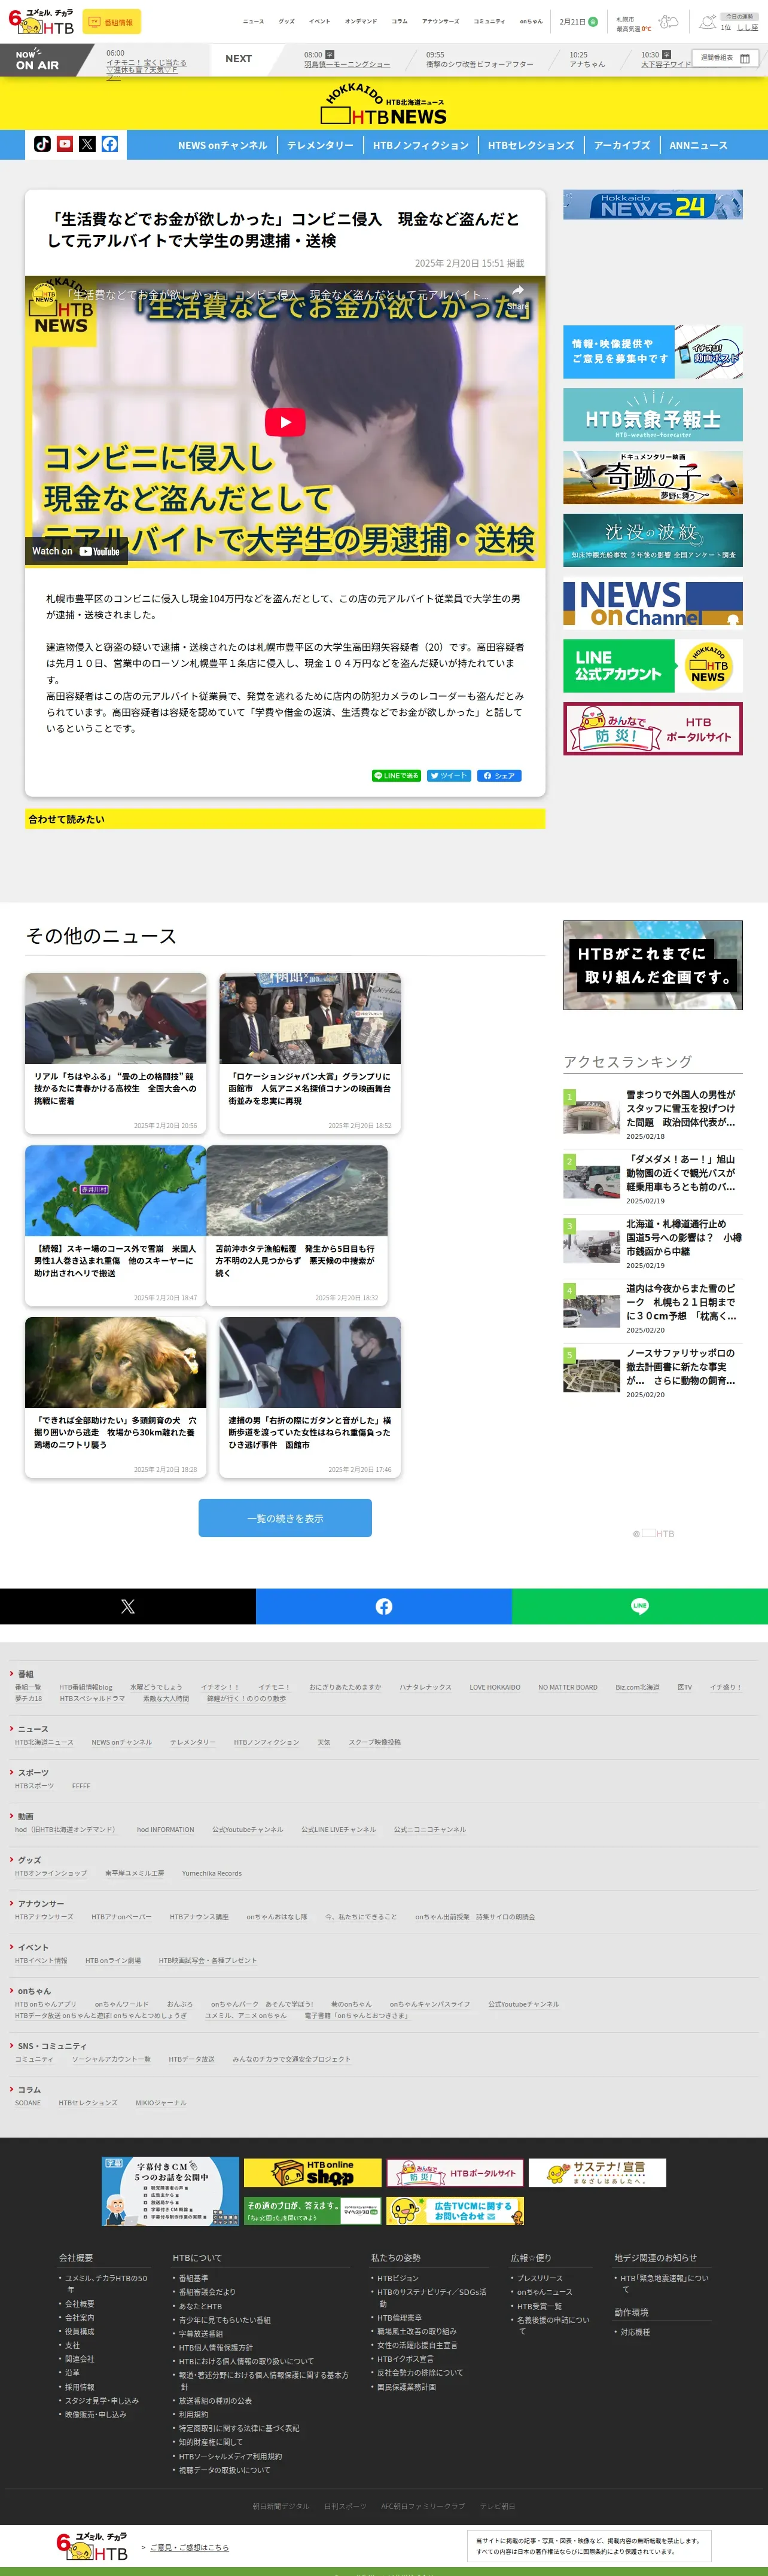
Task: Select the NEWS onチャンネル tab
Action: coord(223,145)
